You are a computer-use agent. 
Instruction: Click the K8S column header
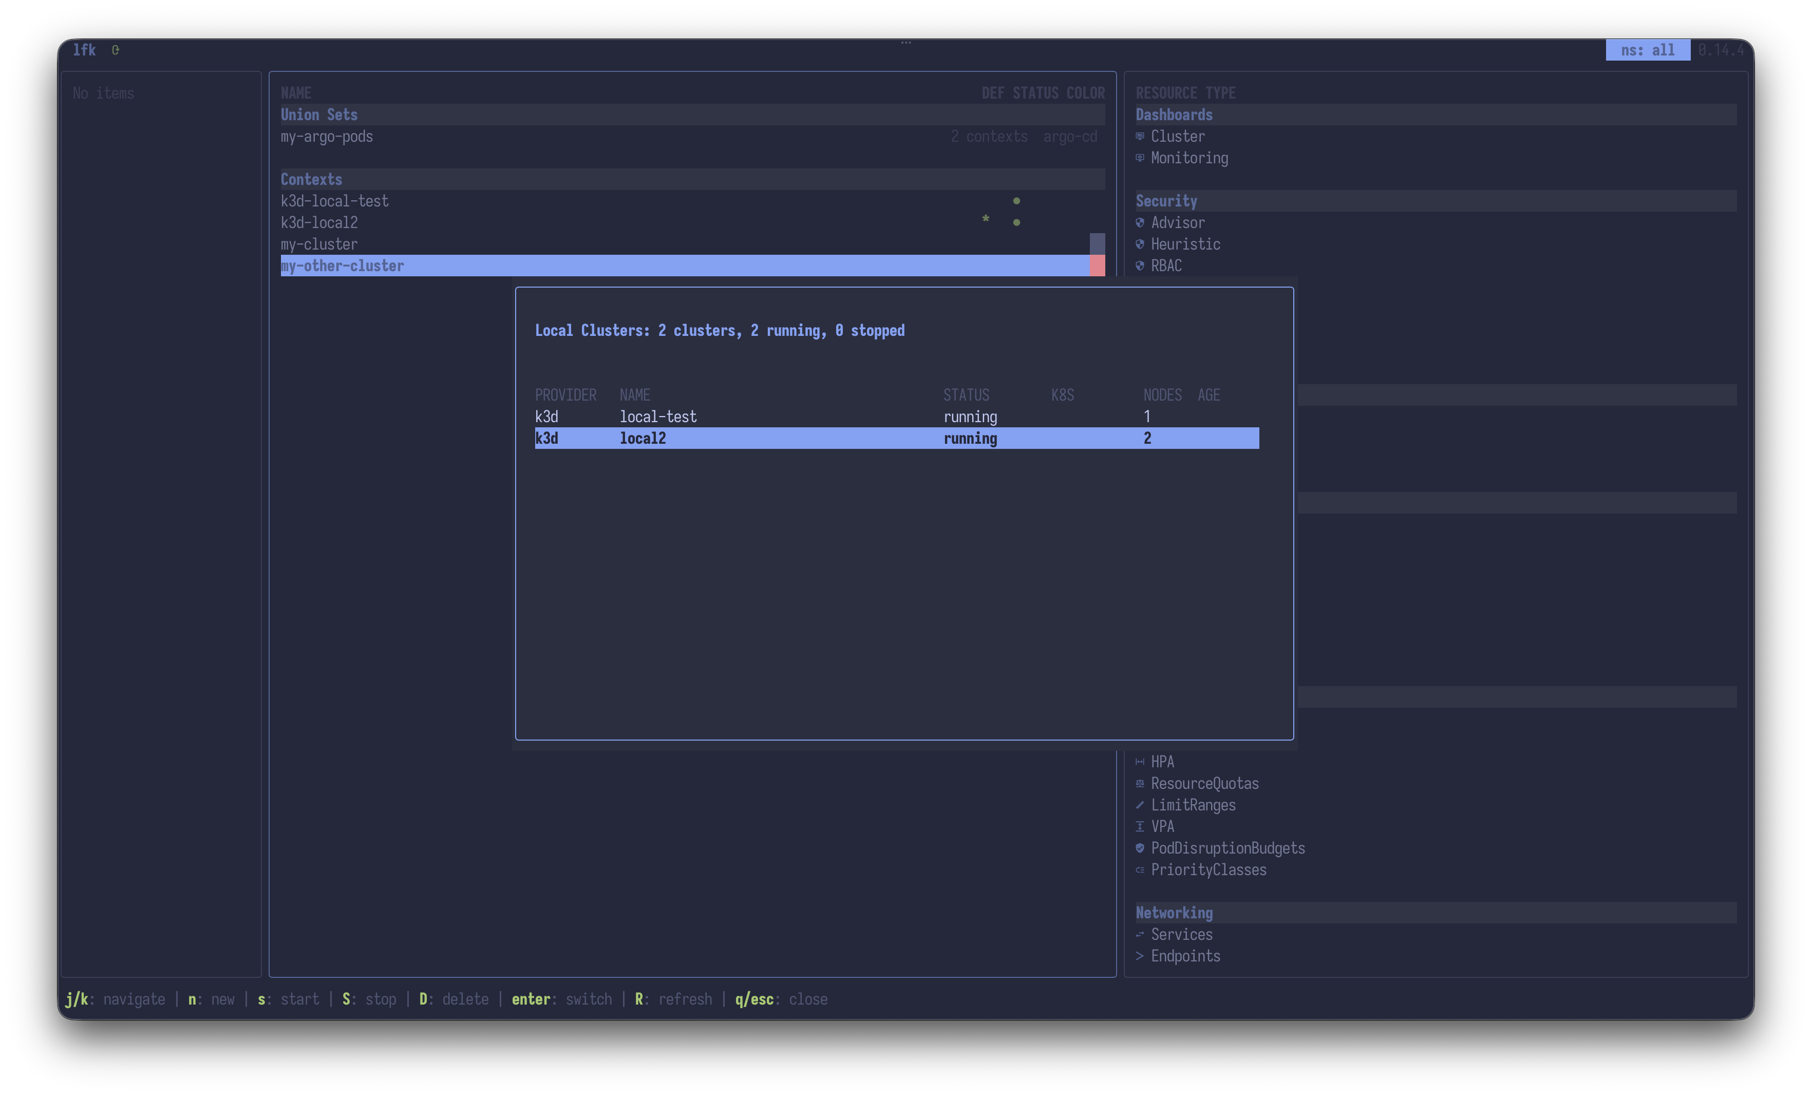point(1063,395)
